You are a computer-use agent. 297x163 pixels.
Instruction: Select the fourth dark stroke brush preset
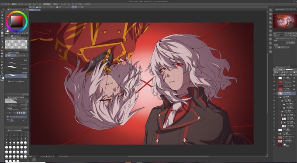coord(16,71)
